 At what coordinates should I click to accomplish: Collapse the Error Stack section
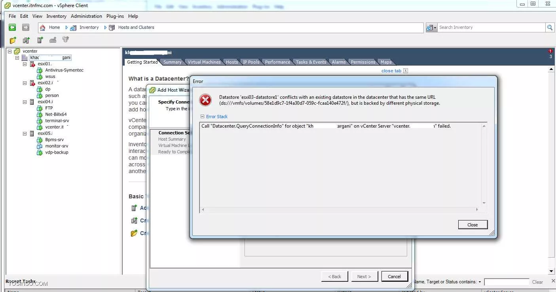click(202, 117)
